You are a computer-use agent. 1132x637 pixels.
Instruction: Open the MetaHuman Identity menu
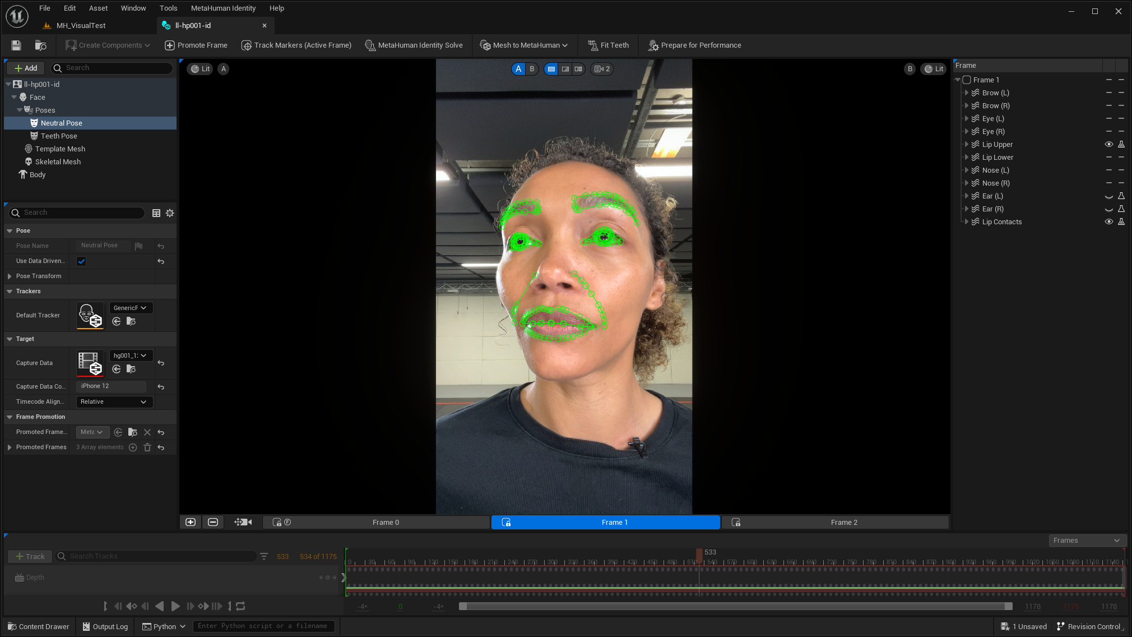tap(223, 8)
